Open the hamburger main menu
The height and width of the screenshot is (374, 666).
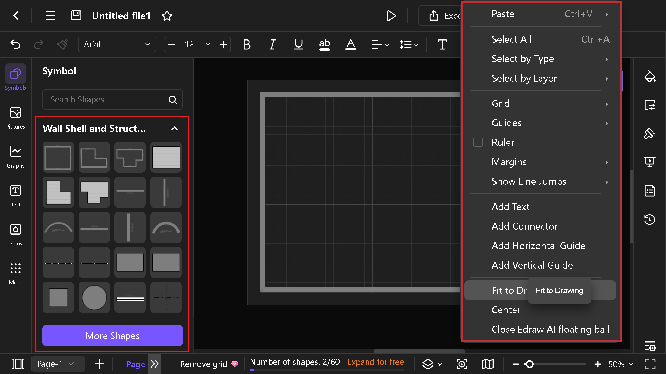click(x=50, y=16)
